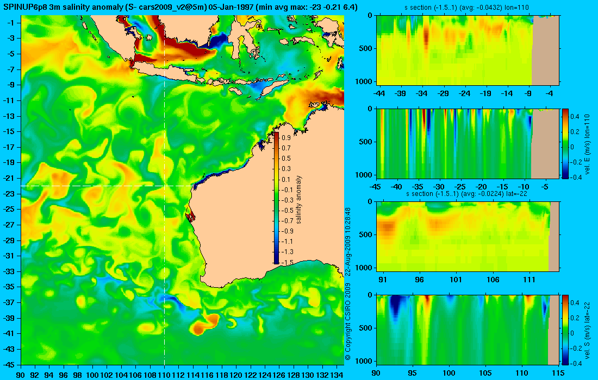598x380 pixels.
Task: Click the "-34" tick under the top section plot
Action: (422, 93)
